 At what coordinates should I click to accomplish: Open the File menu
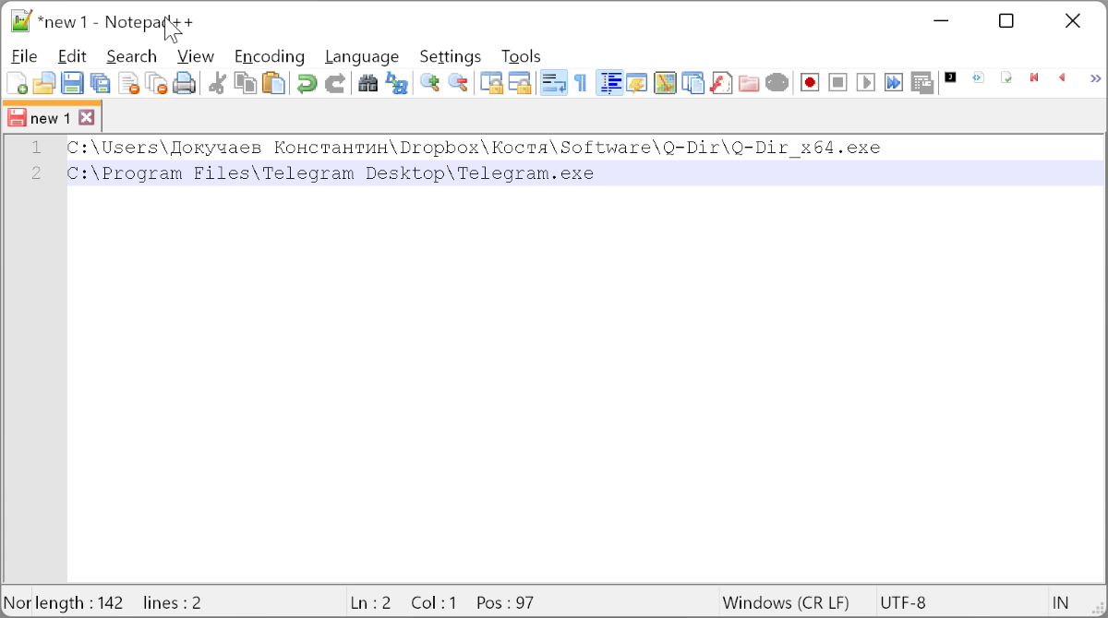[24, 56]
